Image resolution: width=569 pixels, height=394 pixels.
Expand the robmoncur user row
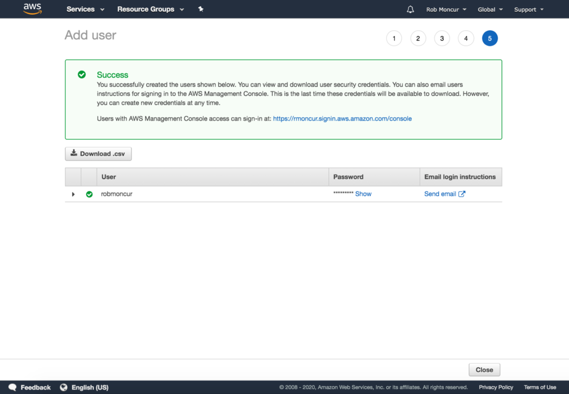click(73, 194)
